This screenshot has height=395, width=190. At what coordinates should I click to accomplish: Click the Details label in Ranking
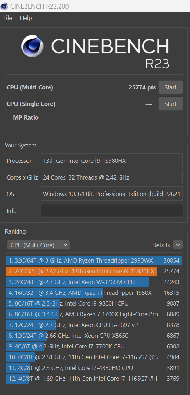click(161, 245)
